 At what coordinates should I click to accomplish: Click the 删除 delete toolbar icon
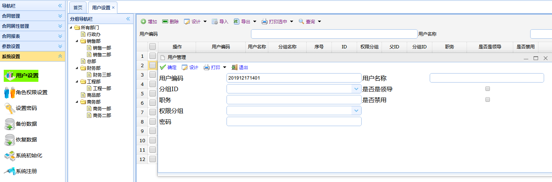tap(165, 22)
